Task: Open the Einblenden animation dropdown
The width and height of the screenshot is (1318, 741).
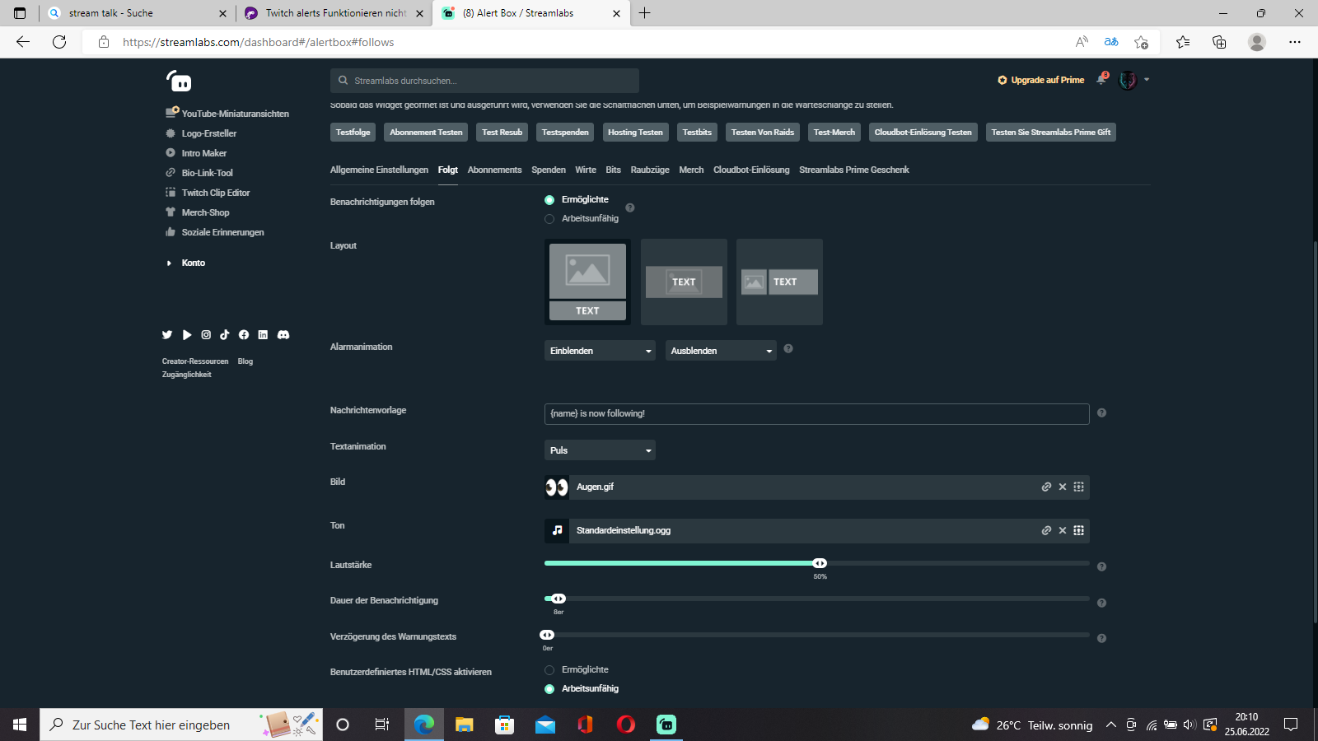Action: pyautogui.click(x=600, y=351)
